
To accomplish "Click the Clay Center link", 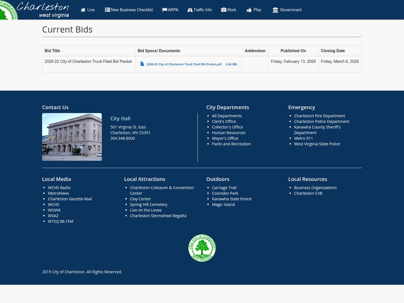I will tap(140, 199).
